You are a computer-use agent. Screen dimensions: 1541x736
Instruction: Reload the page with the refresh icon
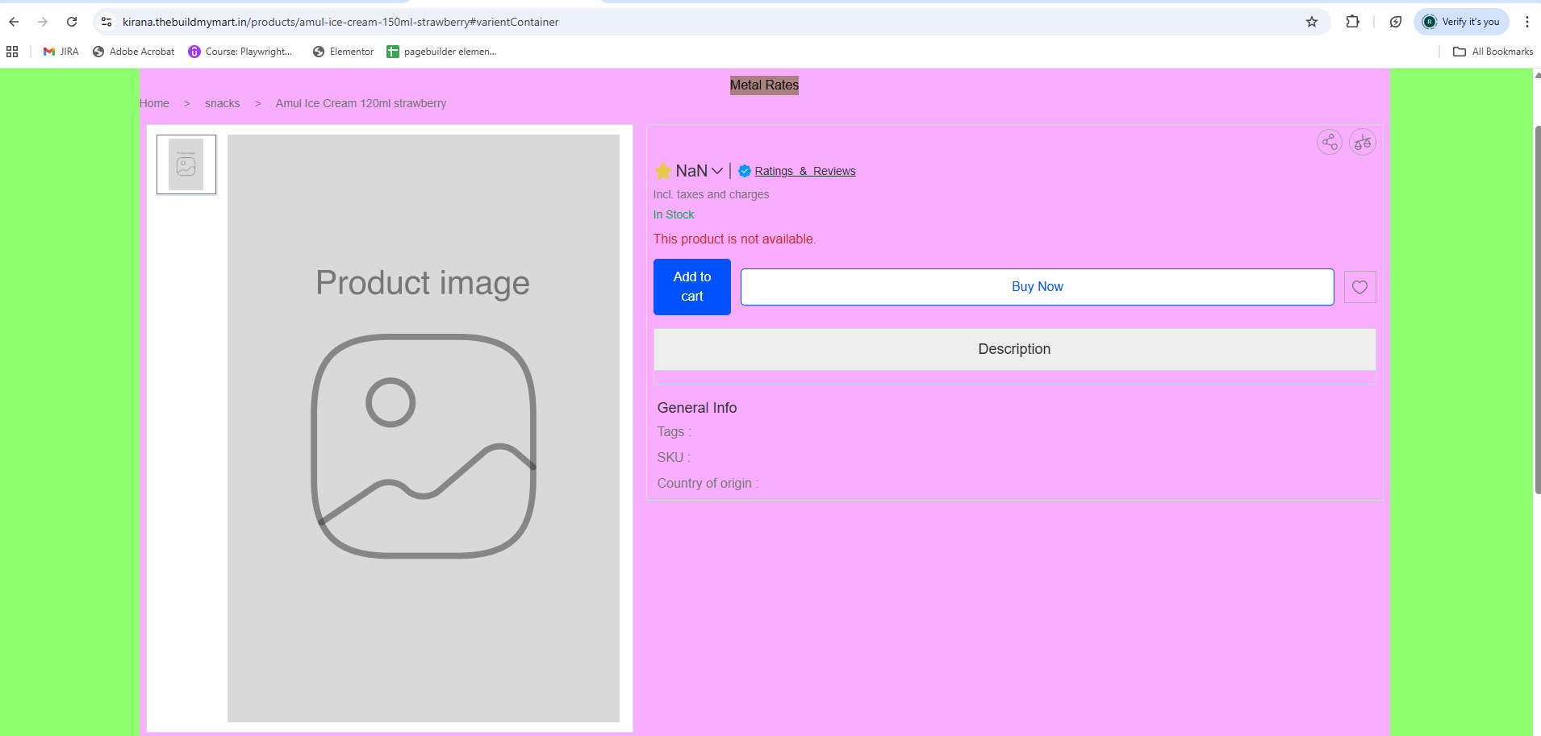72,22
